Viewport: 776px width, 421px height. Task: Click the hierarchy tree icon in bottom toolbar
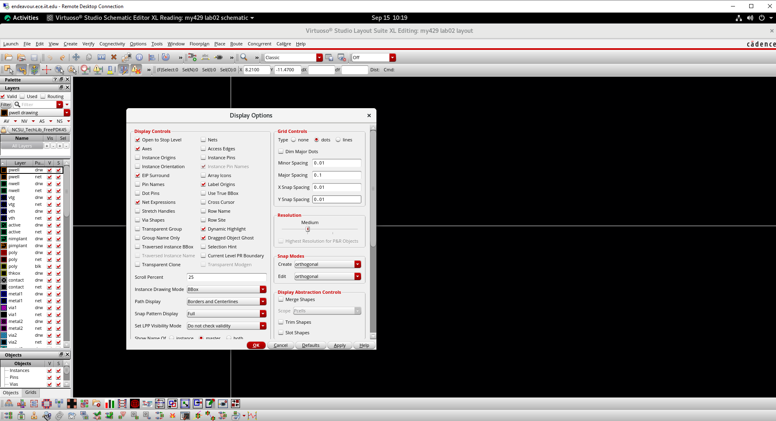[x=9, y=404]
